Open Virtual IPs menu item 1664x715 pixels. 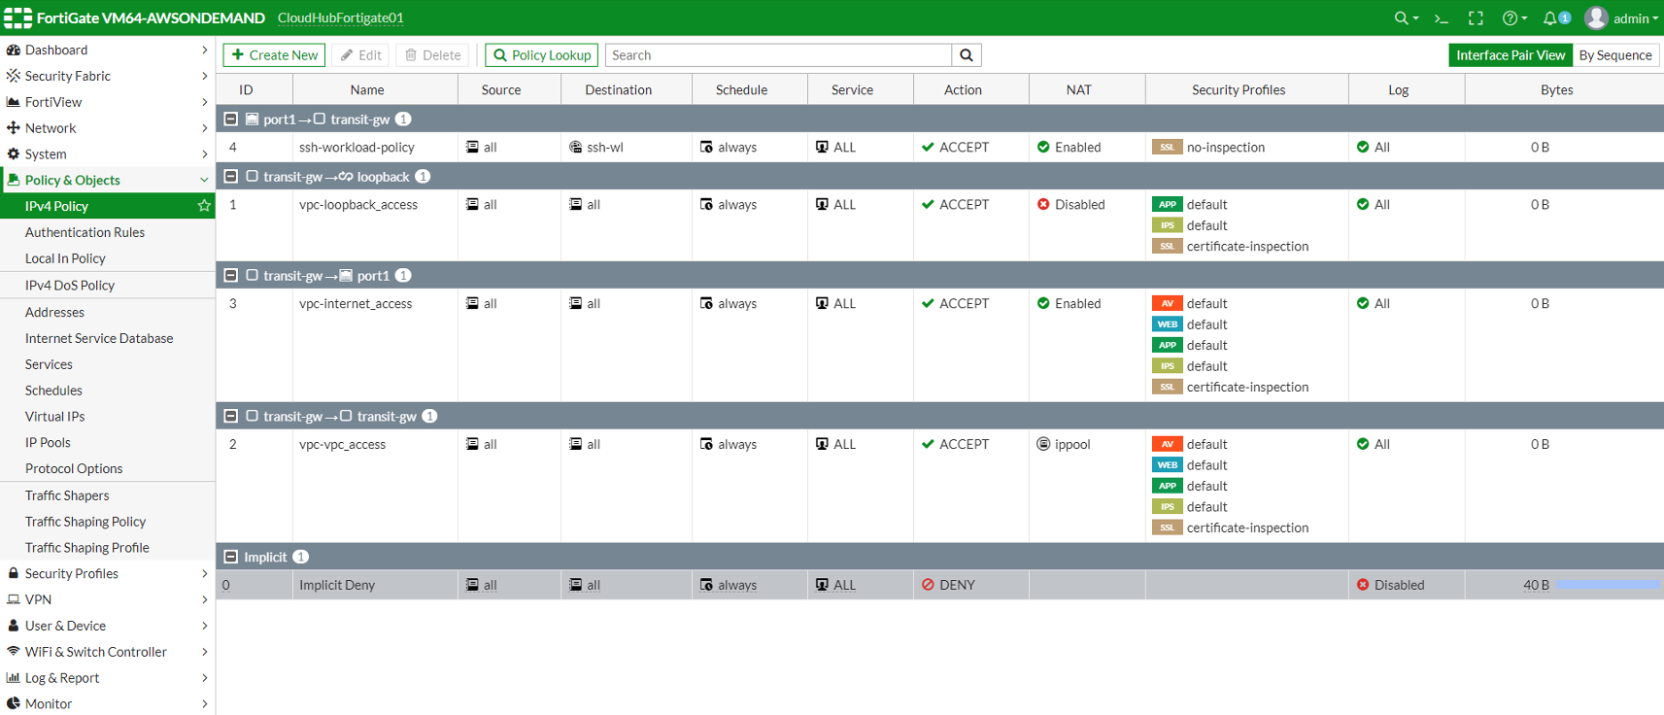pos(54,416)
